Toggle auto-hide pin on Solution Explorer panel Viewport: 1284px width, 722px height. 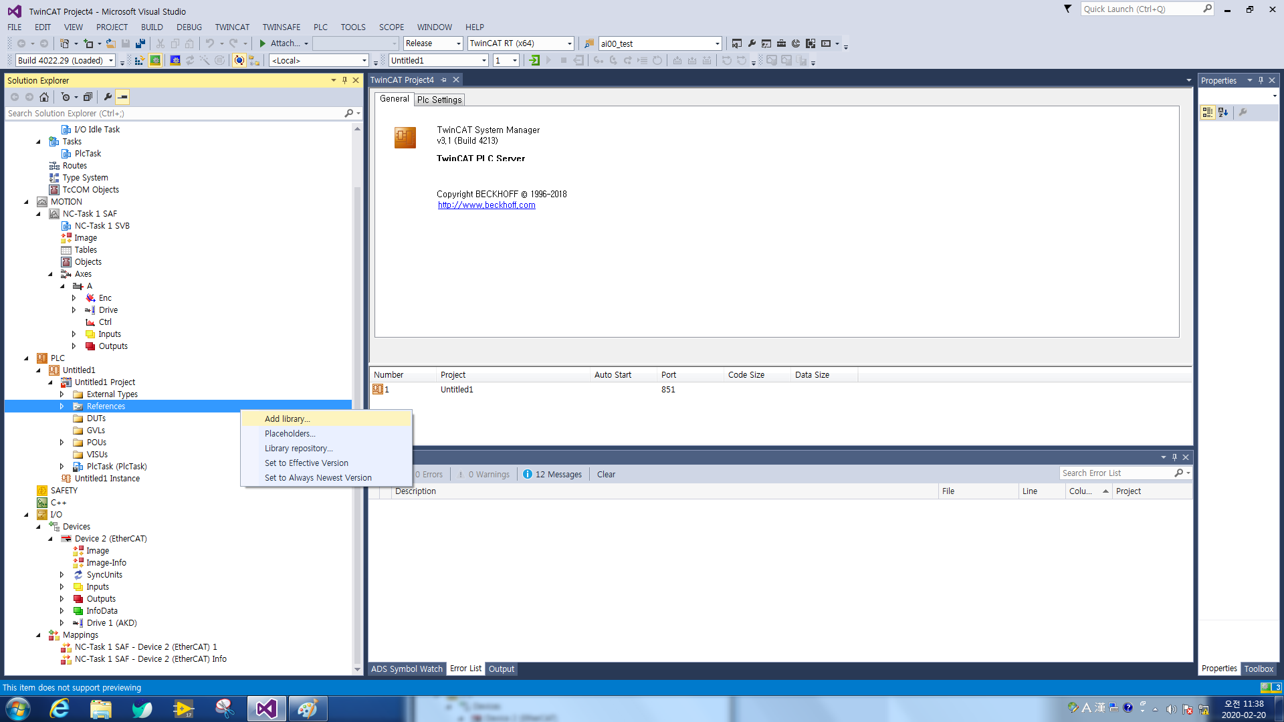(344, 80)
